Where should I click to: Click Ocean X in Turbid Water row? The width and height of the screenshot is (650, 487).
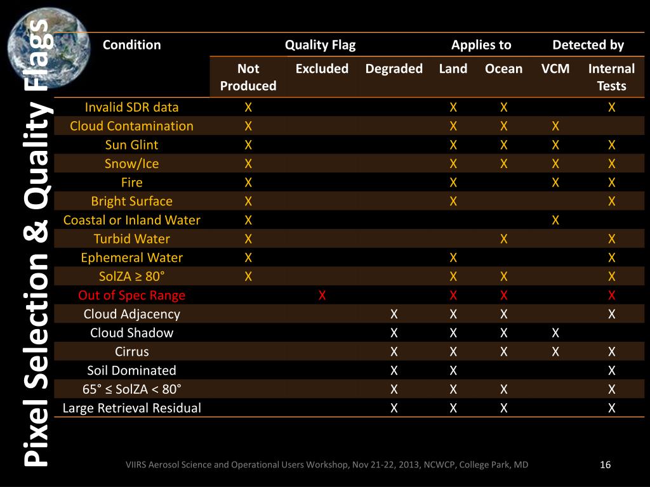click(x=503, y=239)
